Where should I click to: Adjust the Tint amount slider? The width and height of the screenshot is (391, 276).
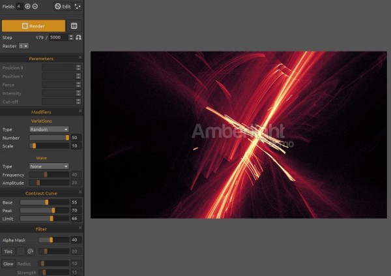54,251
